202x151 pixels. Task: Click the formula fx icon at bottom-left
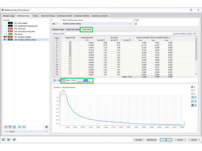tap(14, 140)
